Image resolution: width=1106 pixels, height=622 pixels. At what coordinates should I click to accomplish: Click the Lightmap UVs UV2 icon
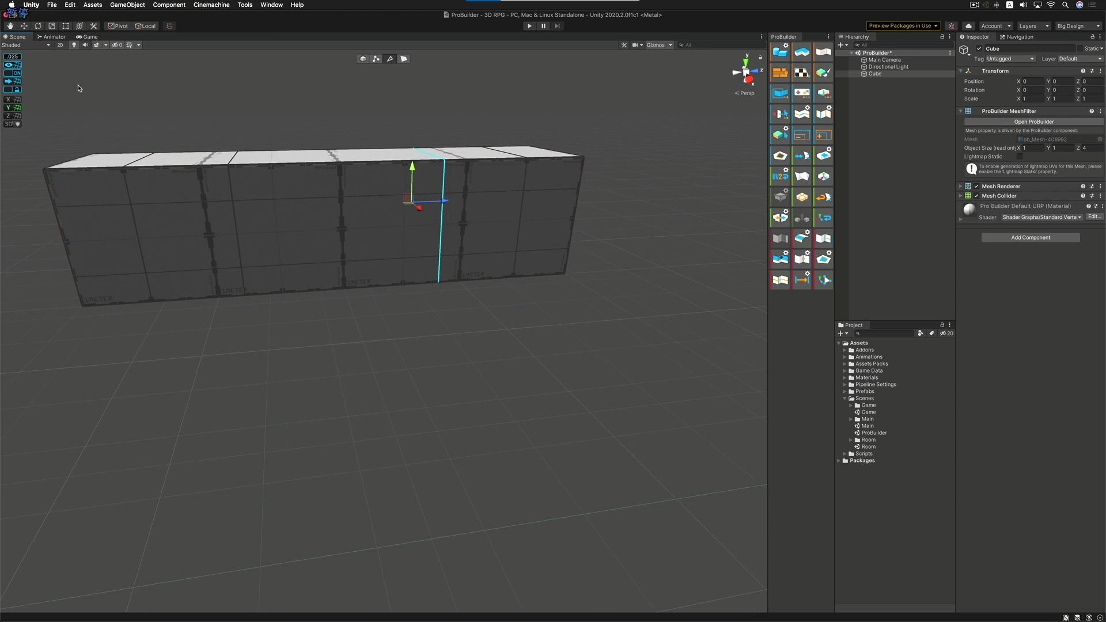781,176
